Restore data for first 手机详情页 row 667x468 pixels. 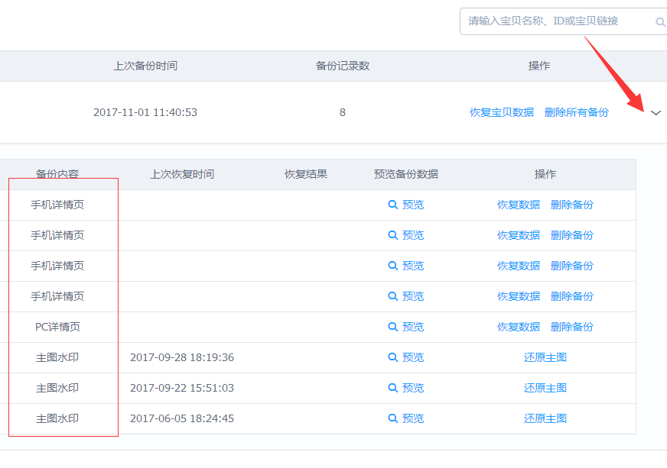coord(519,205)
